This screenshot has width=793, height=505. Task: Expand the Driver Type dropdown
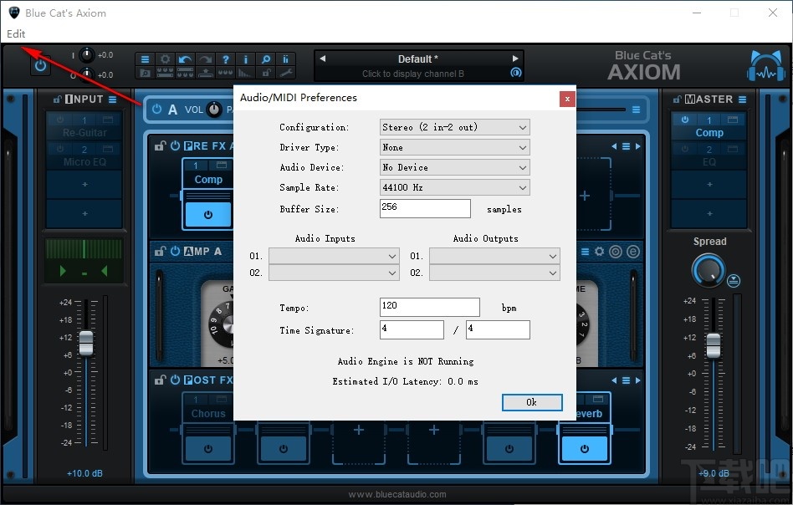(x=454, y=147)
